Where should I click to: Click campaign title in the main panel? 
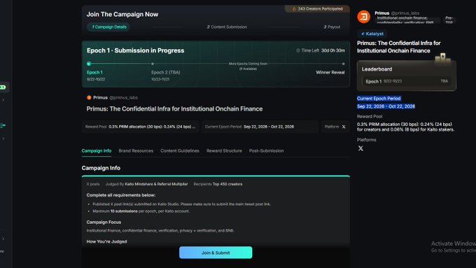pos(174,109)
